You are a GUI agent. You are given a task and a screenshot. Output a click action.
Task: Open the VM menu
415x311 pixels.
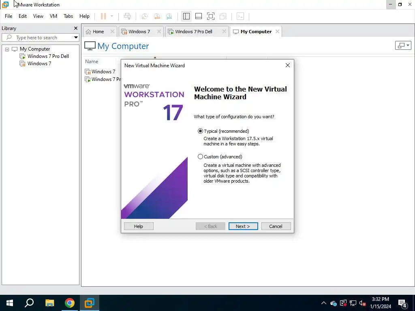tap(53, 16)
